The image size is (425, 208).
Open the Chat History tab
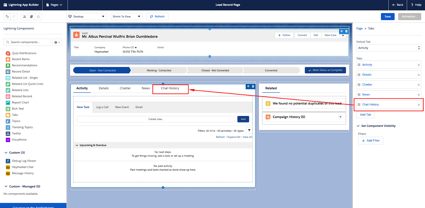(x=170, y=88)
